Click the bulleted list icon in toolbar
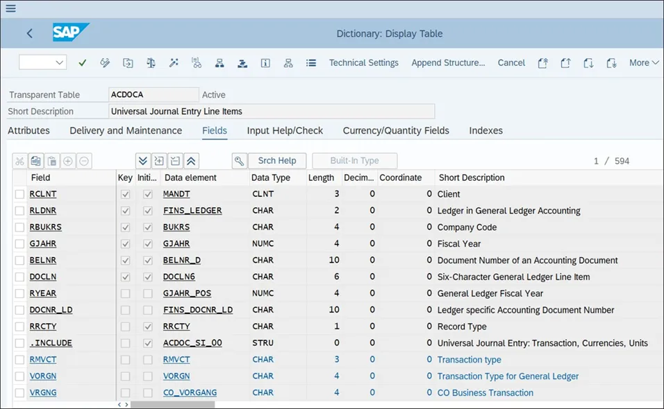The height and width of the screenshot is (409, 664). [311, 63]
